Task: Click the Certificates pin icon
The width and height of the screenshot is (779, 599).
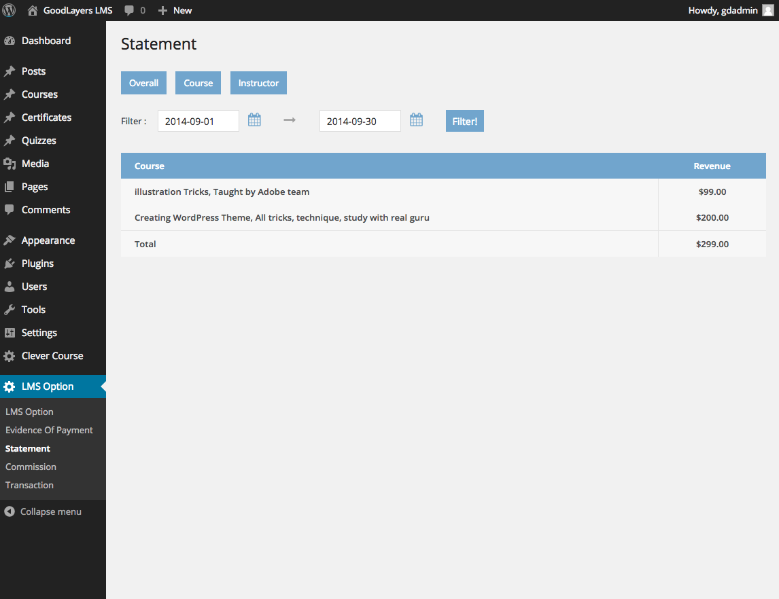Action: (x=10, y=117)
